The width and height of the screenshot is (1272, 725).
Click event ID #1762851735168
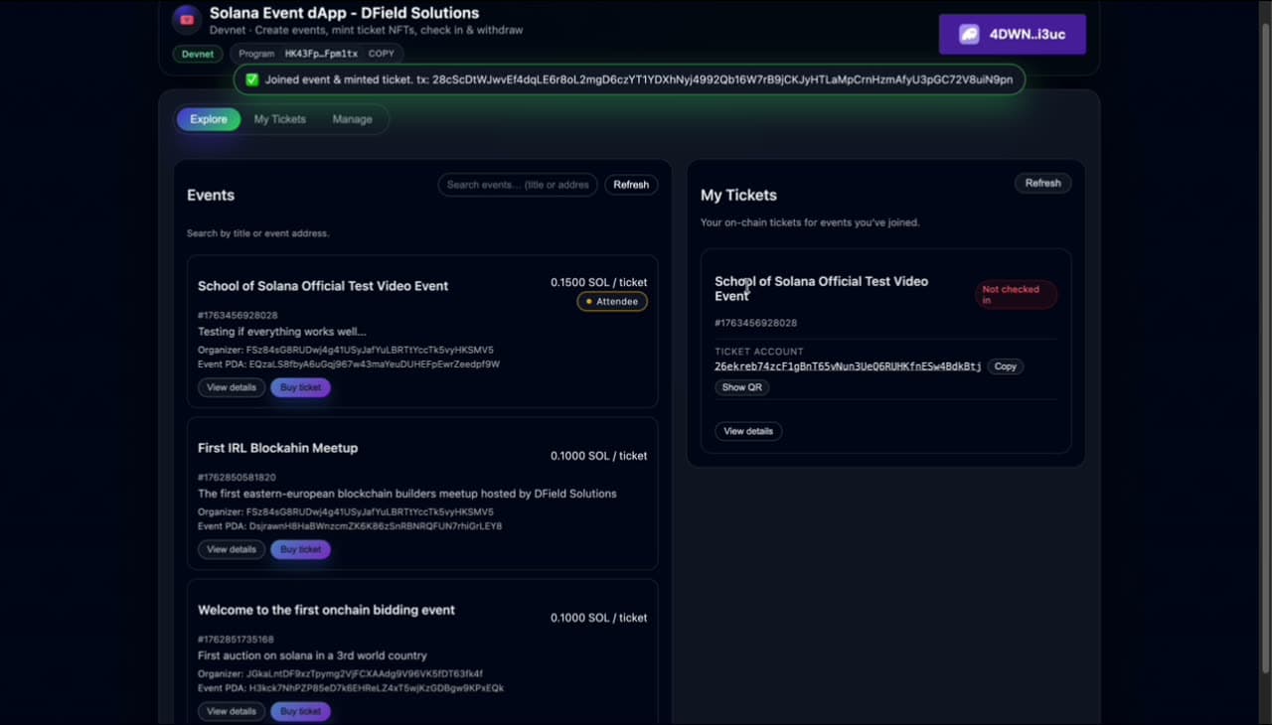click(x=236, y=640)
